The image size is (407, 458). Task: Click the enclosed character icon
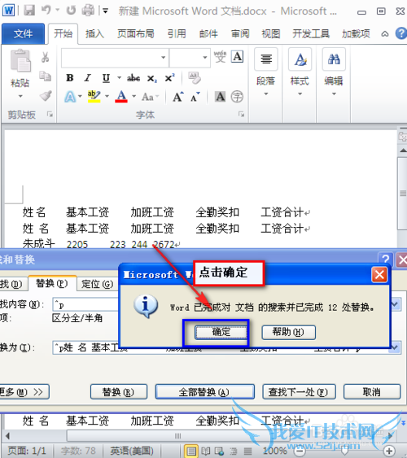[237, 97]
